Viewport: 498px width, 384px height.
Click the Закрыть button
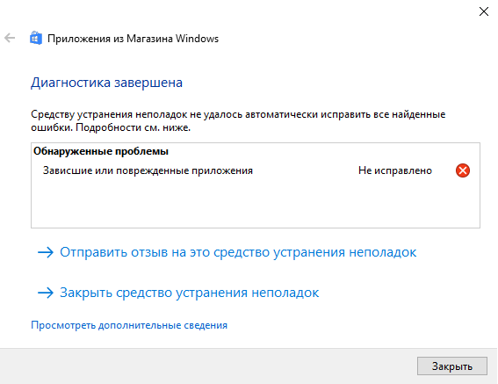[x=452, y=366]
